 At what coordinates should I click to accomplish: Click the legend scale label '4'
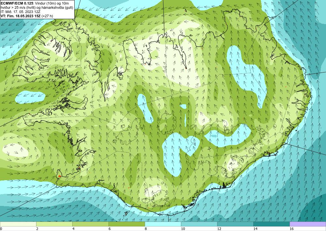(73, 229)
